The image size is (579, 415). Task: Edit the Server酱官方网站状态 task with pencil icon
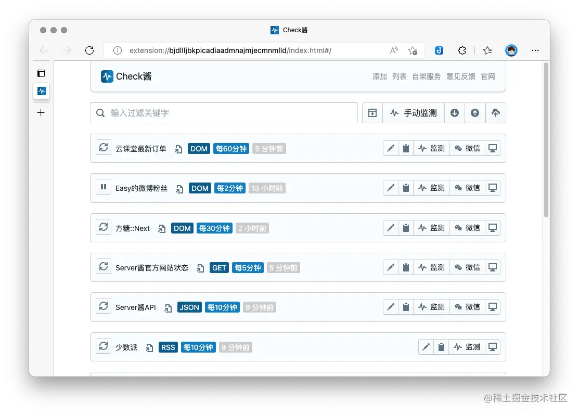[391, 267]
